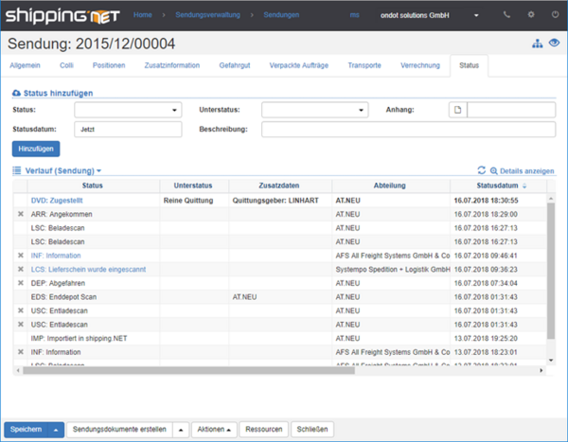The width and height of the screenshot is (568, 442).
Task: Click the horizontal scrollbar of status table
Action: pos(189,370)
